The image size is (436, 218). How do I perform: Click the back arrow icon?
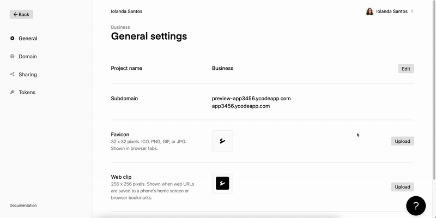click(x=15, y=15)
